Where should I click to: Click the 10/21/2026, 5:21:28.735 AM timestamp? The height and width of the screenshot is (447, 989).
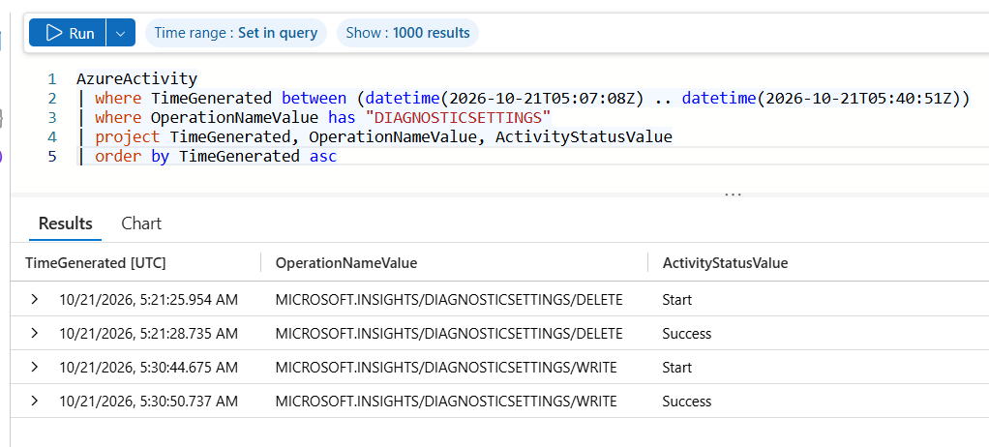pyautogui.click(x=148, y=334)
